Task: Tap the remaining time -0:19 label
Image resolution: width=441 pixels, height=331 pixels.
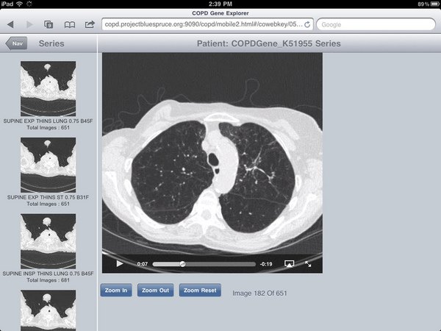Action: click(x=266, y=264)
